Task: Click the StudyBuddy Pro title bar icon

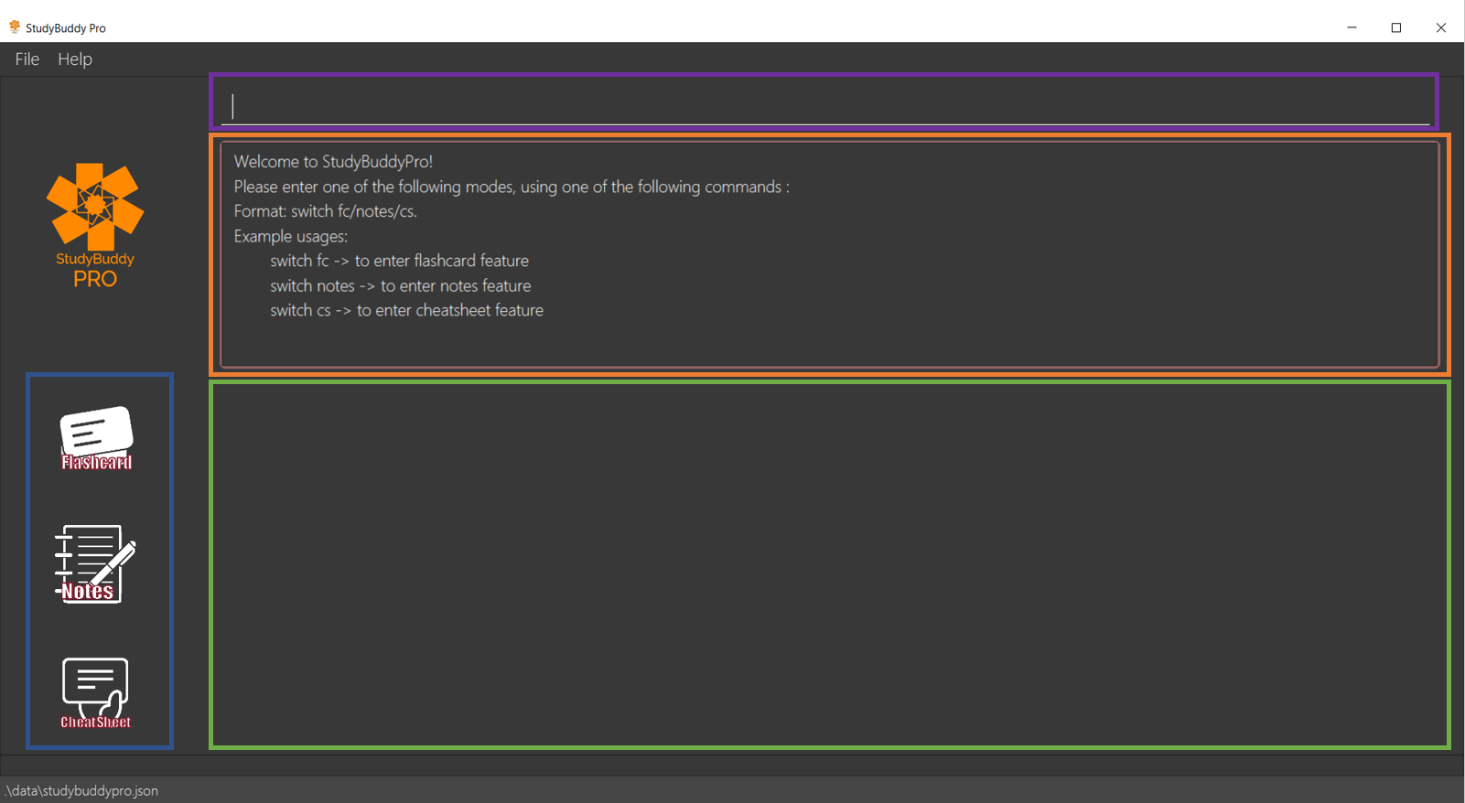Action: [x=15, y=27]
